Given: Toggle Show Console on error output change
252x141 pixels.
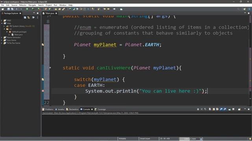Looking at the screenshot, I should [225, 109].
